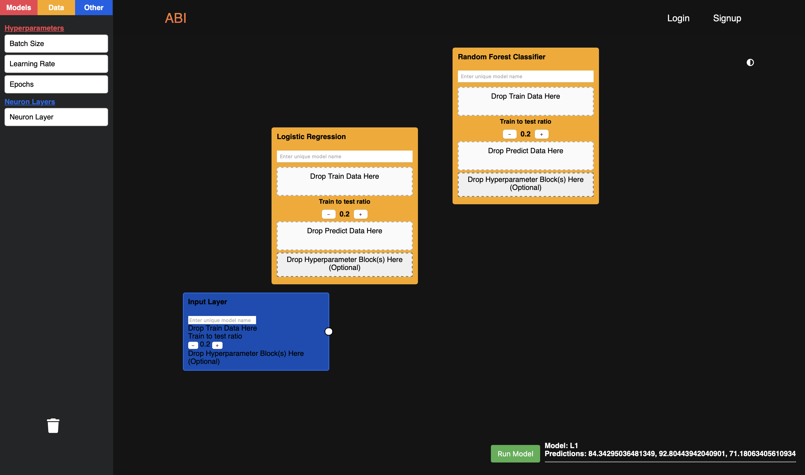Click the Logistic Regression model name field
805x475 pixels.
coord(344,157)
